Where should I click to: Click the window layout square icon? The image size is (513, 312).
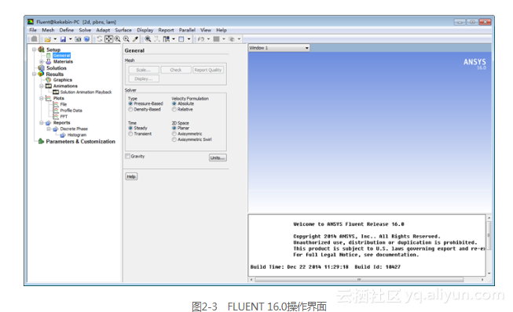point(181,39)
